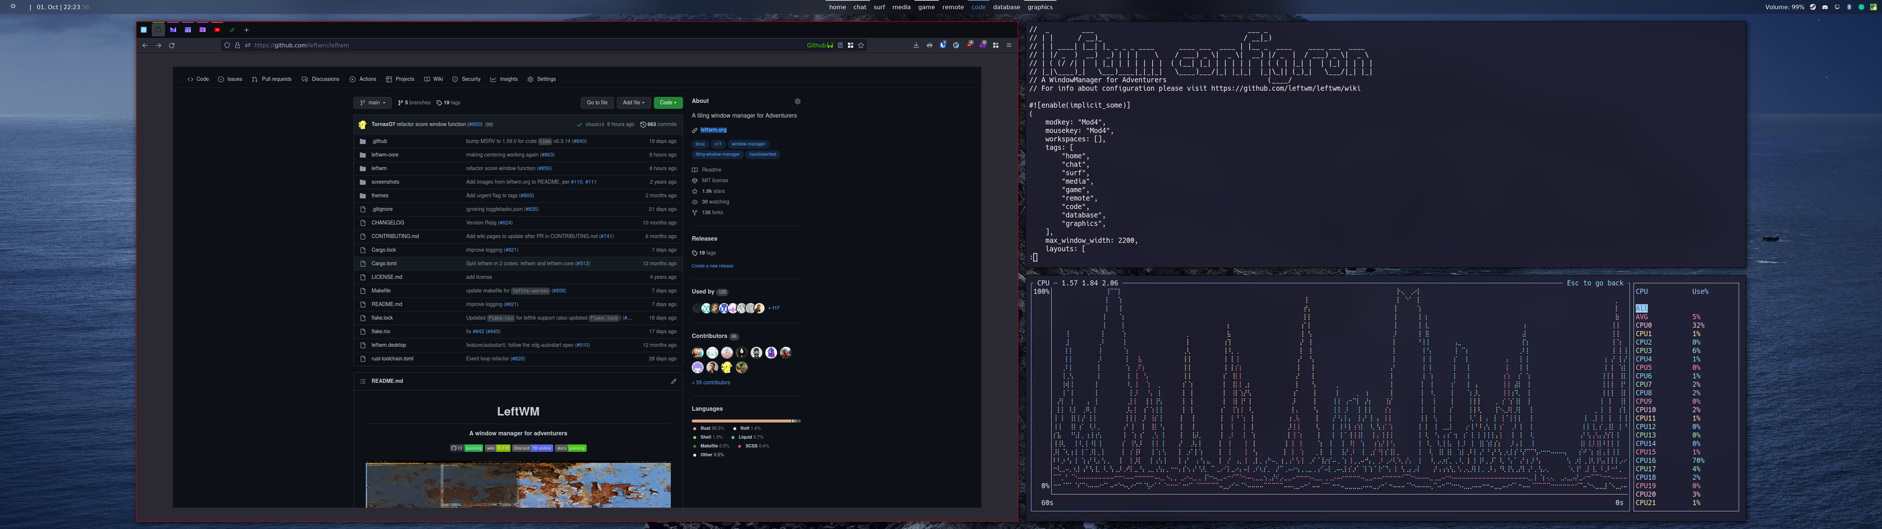Bookmark the page with star icon
The width and height of the screenshot is (1882, 529).
(861, 45)
